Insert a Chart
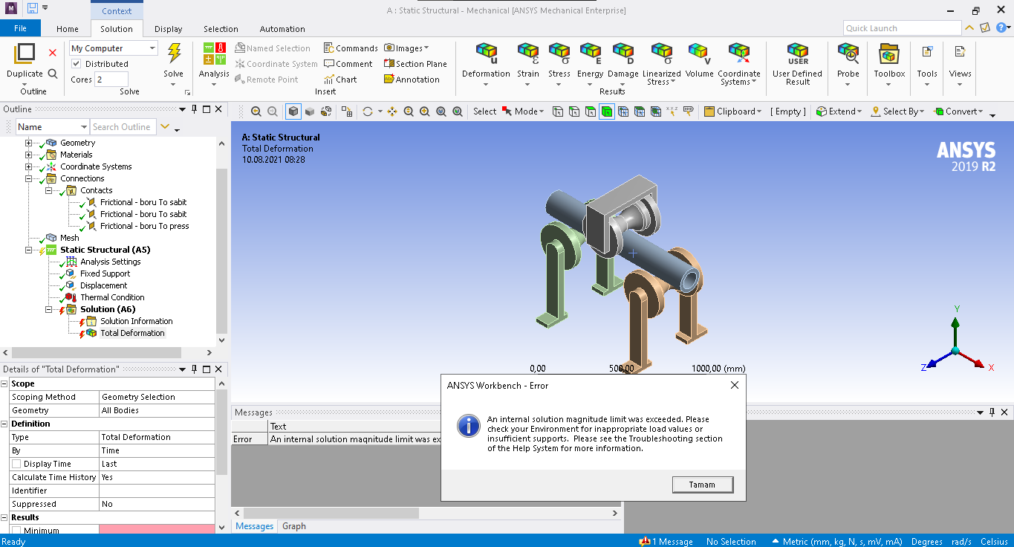Viewport: 1014px width, 547px height. [340, 80]
